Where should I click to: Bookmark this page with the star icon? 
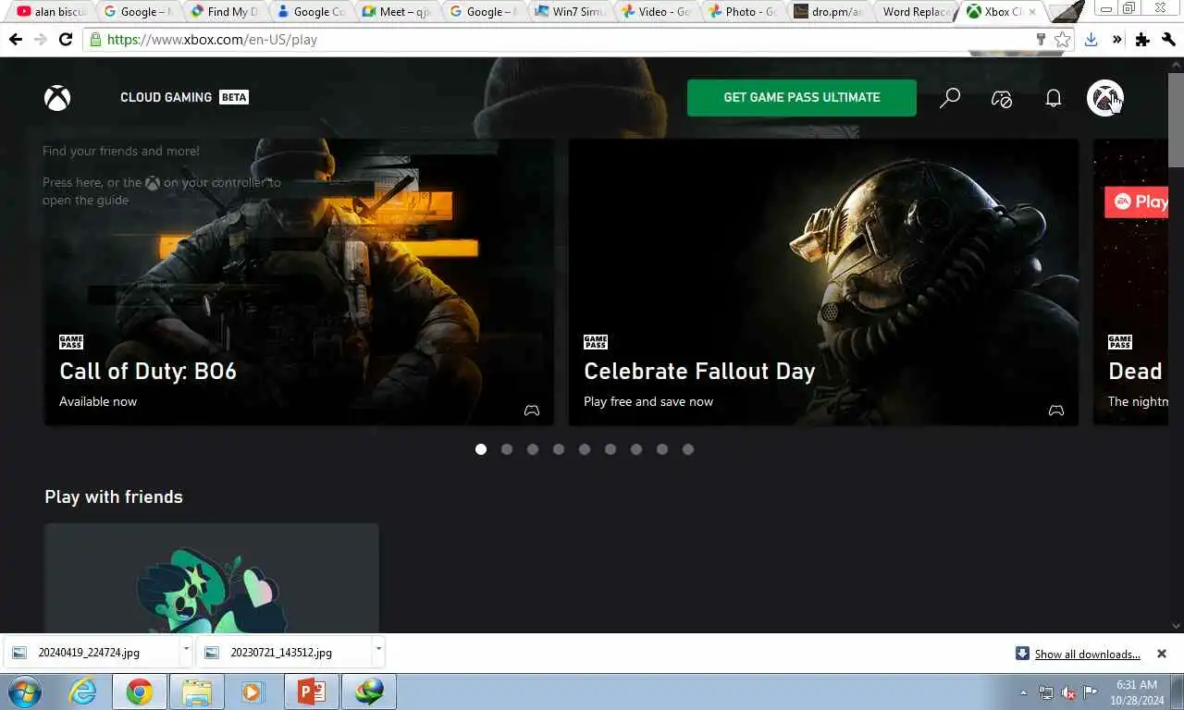[1063, 40]
